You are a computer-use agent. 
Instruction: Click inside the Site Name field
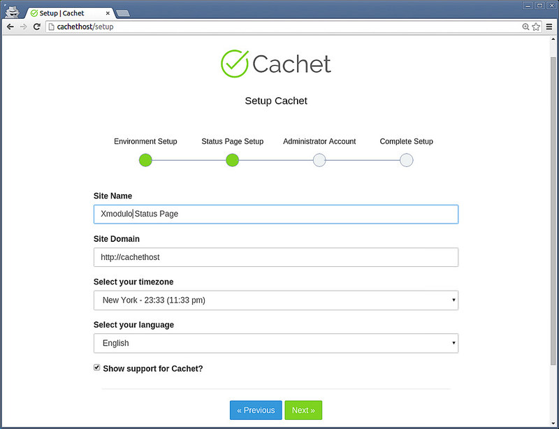click(276, 214)
